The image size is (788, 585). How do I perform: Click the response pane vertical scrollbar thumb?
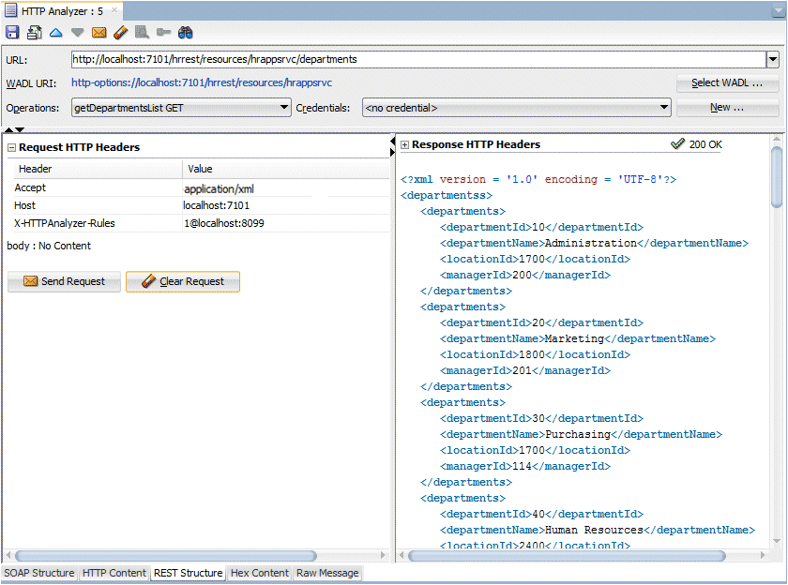click(777, 177)
